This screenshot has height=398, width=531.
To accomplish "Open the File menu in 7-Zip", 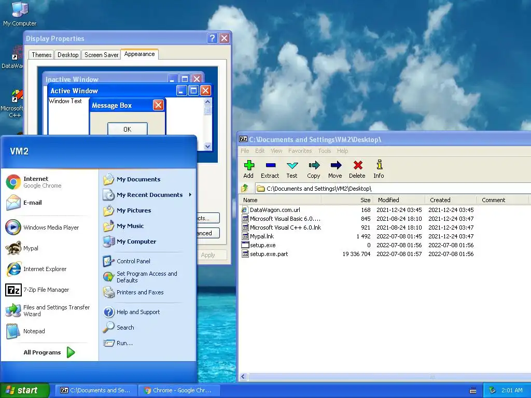I will (x=245, y=151).
